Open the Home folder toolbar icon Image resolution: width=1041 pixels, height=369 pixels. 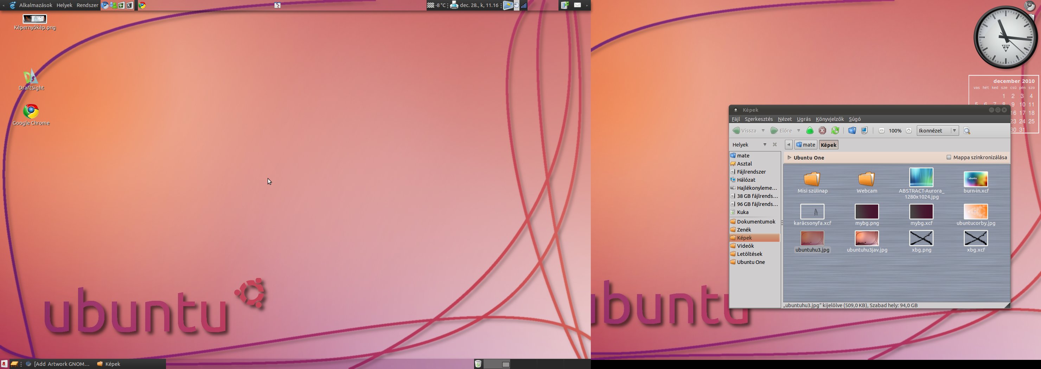(852, 130)
